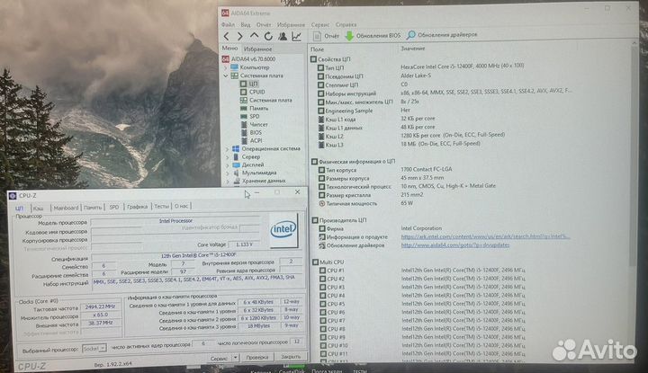The height and width of the screenshot is (373, 648).
Task: Open the Избранное menu in AIDA64 menu bar
Action: (291, 25)
